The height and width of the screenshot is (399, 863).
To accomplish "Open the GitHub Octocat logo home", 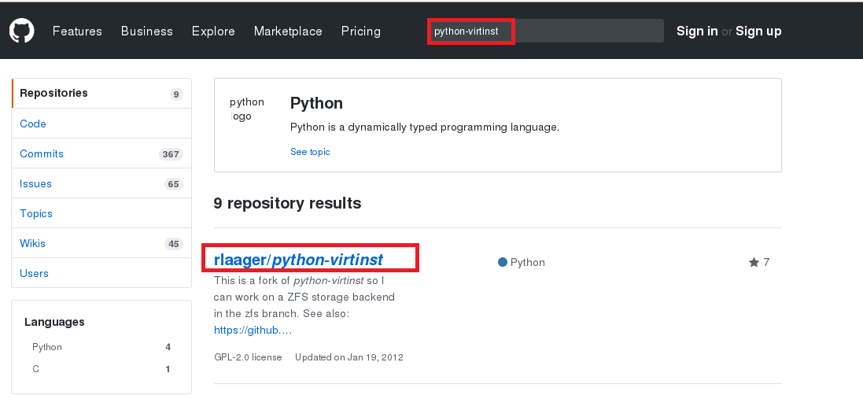I will tap(22, 31).
